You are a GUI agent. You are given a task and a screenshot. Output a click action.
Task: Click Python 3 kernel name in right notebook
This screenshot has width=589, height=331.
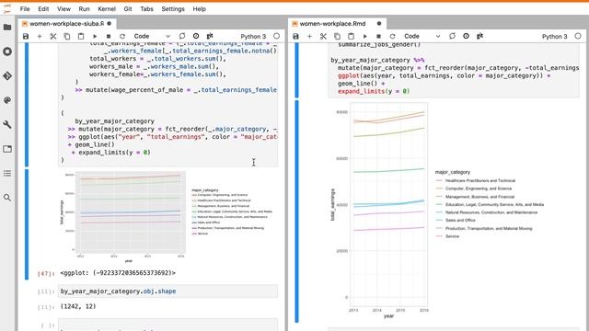pos(554,37)
